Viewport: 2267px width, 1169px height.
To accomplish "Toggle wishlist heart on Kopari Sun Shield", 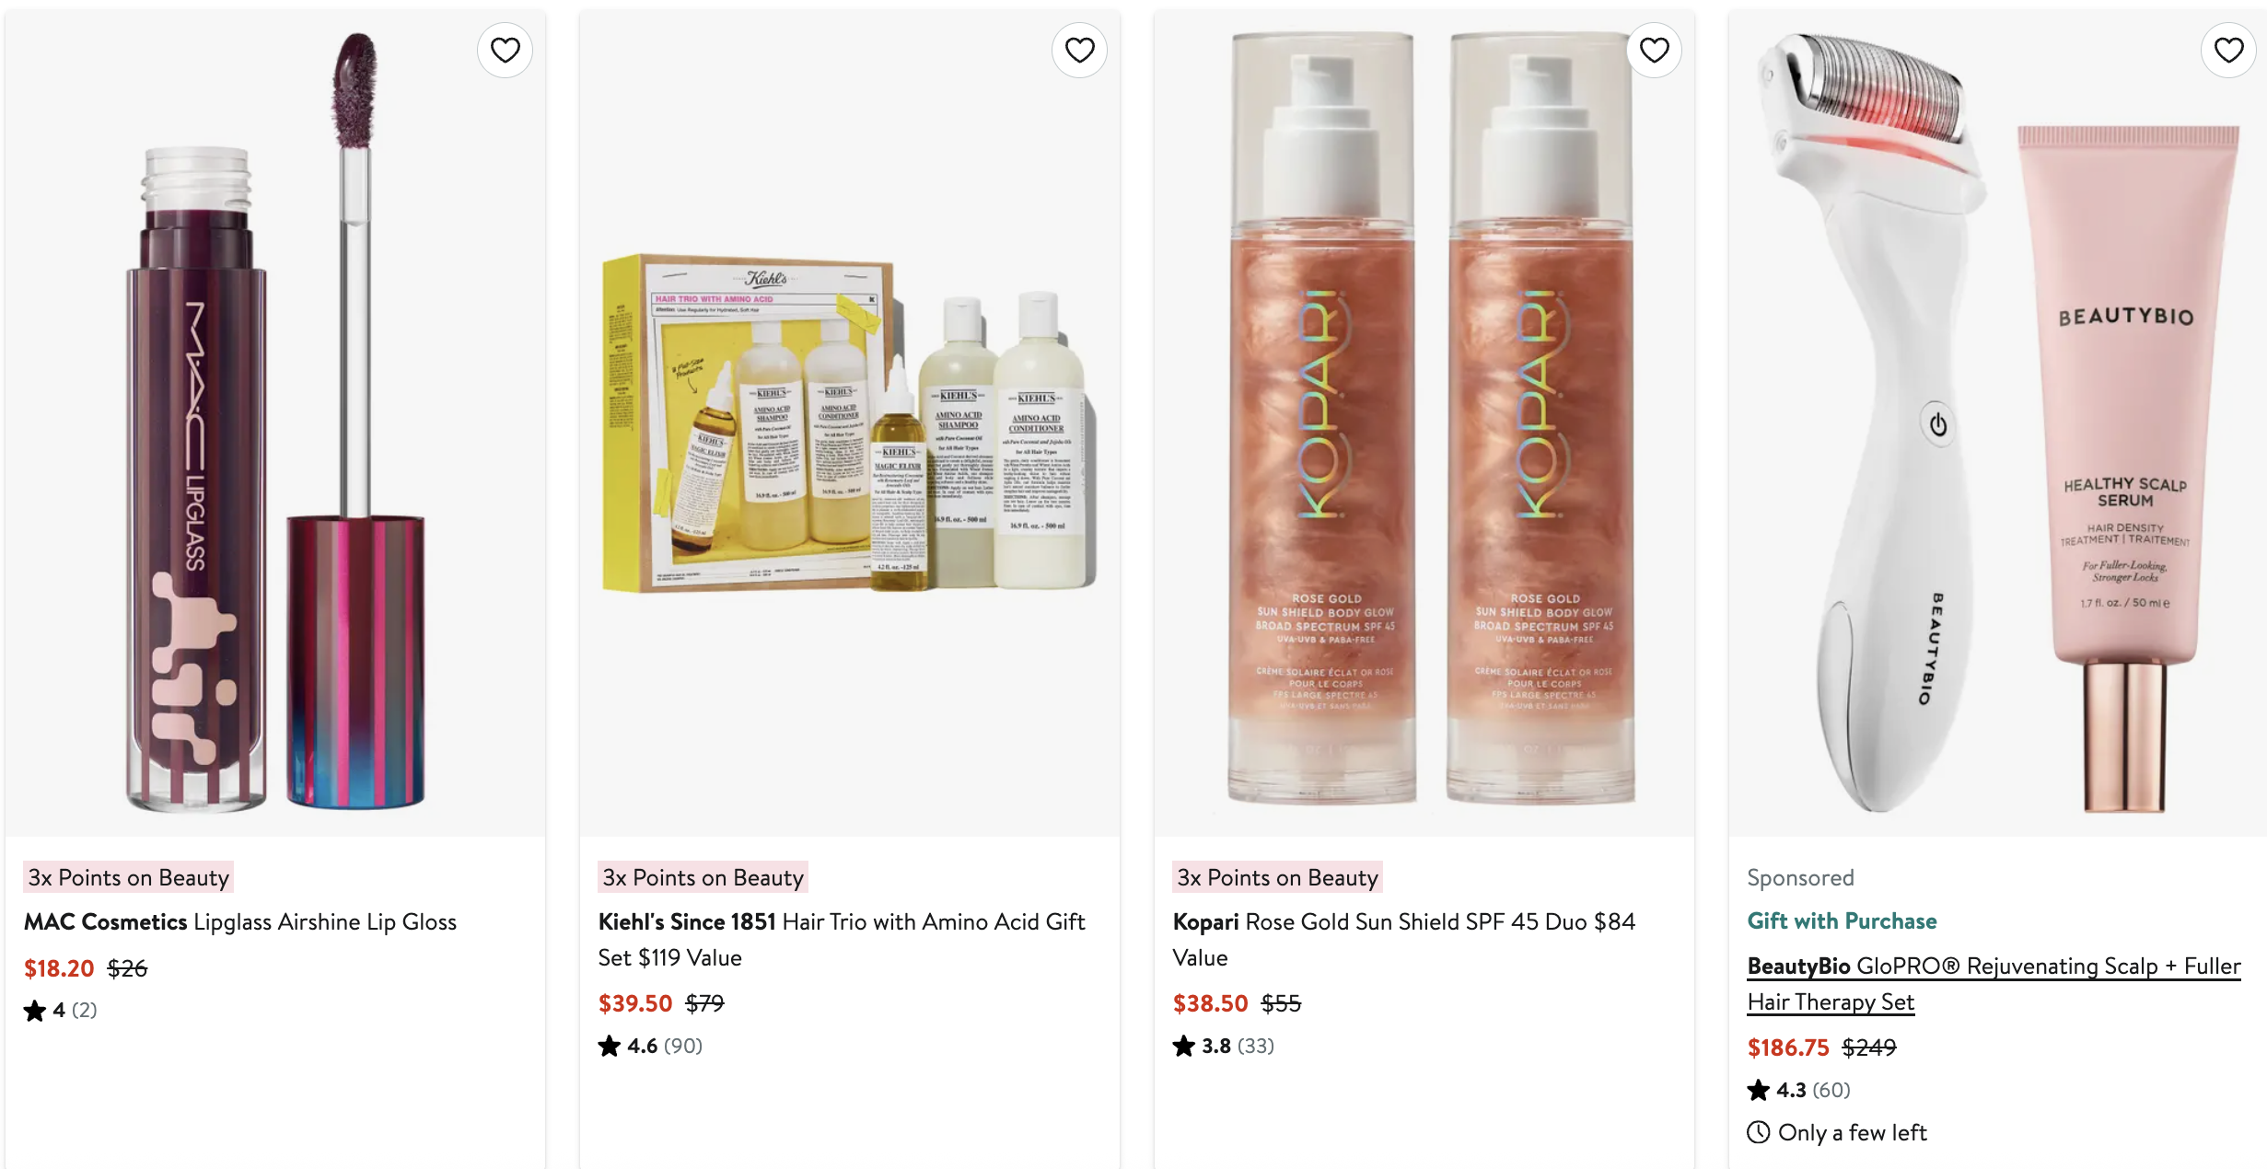I will coord(1654,50).
